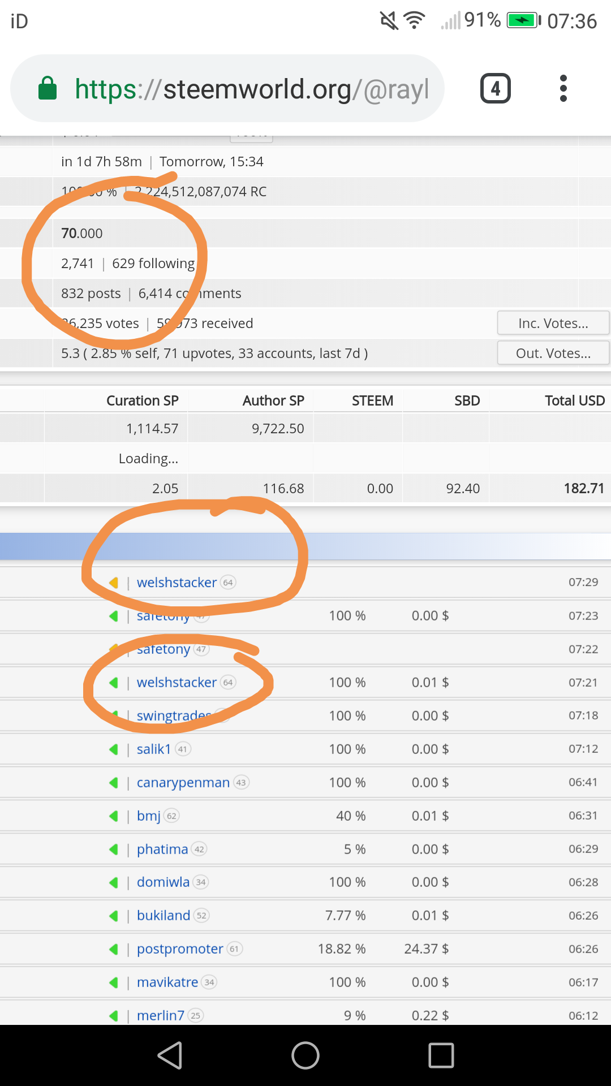Click the green arrow beside welshstacker 07:21
The width and height of the screenshot is (611, 1086).
pyautogui.click(x=114, y=682)
